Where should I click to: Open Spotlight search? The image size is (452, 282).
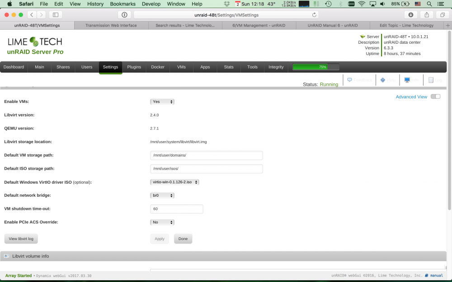tap(429, 4)
